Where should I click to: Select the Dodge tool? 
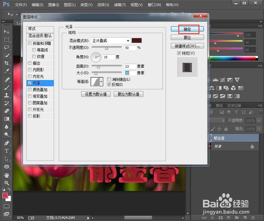tap(7, 134)
